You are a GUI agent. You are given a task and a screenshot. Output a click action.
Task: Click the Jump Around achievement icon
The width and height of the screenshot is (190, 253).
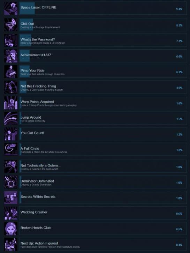11,118
